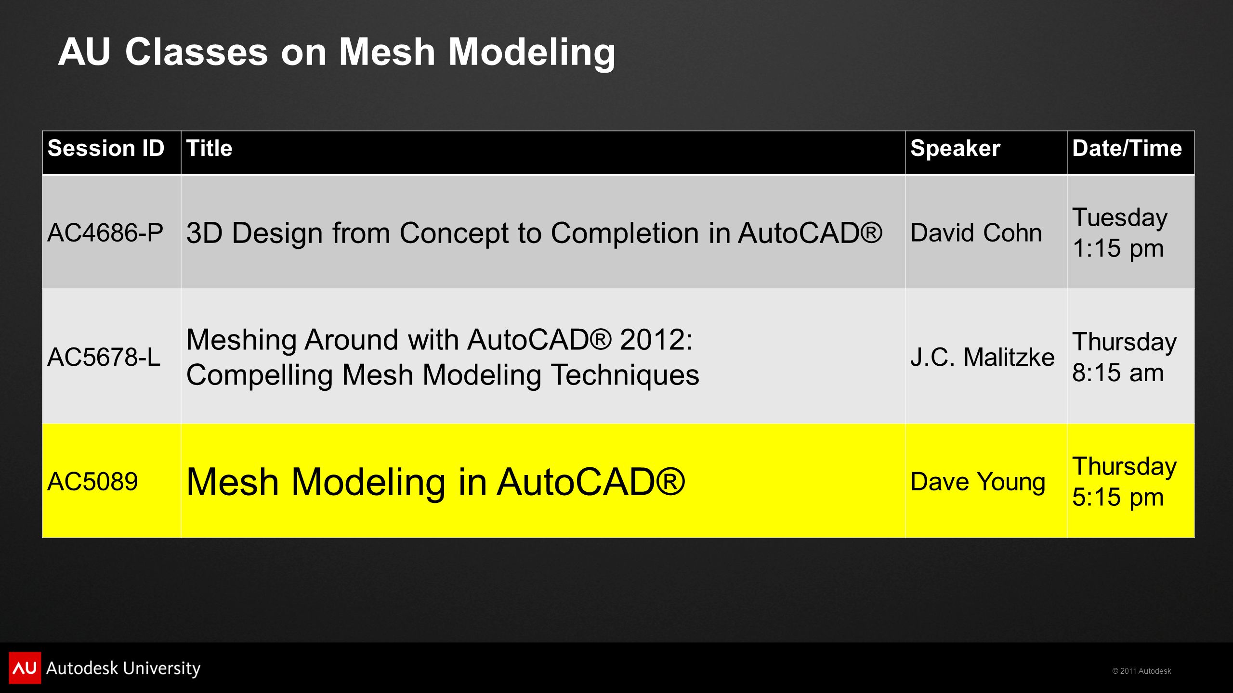Click the Date/Time column header

point(1131,152)
